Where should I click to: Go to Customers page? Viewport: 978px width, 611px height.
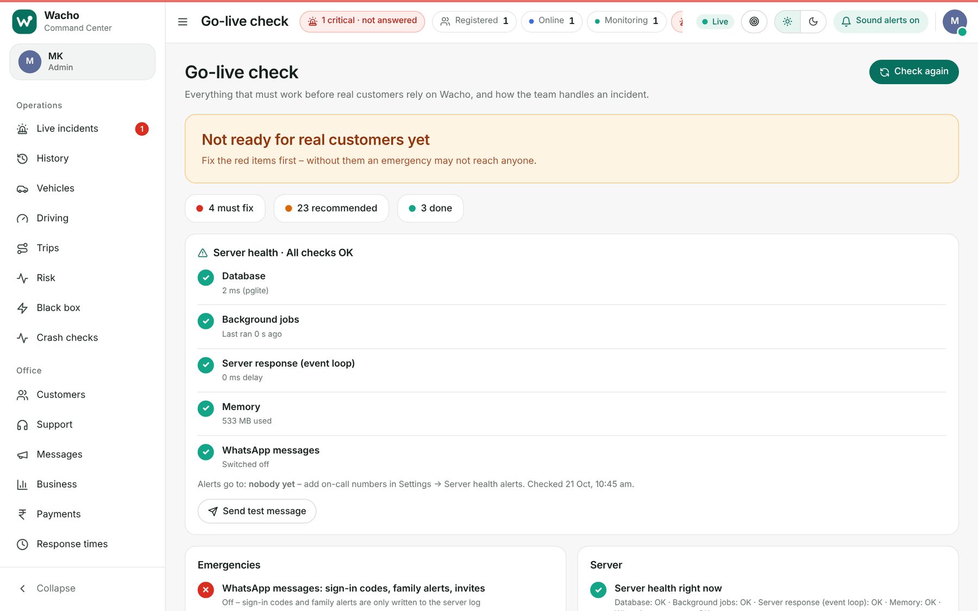[x=82, y=395]
